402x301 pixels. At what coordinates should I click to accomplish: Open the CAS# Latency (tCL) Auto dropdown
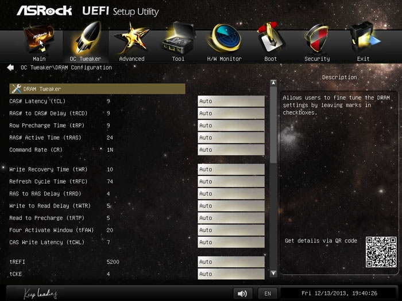coord(231,101)
